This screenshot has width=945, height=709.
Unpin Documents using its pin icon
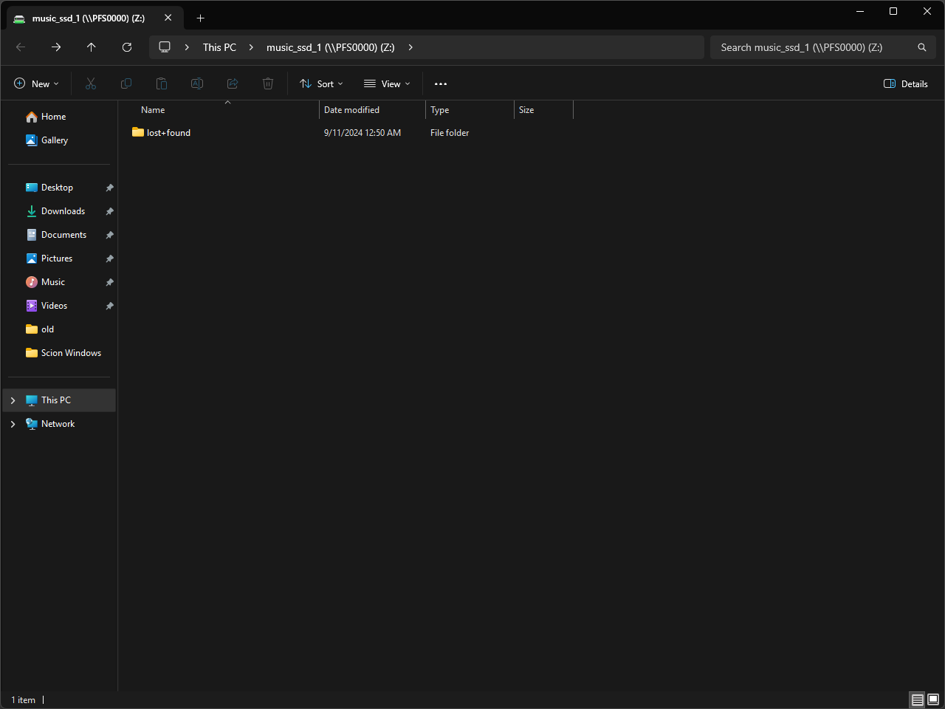(109, 235)
